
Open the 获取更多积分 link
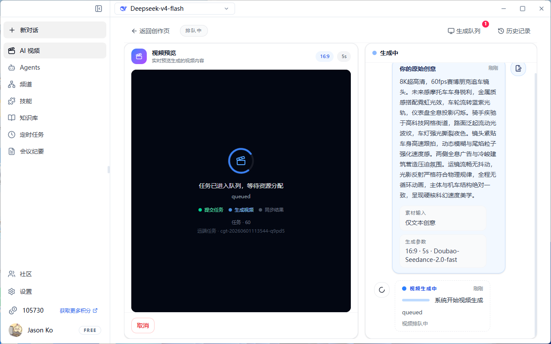78,310
